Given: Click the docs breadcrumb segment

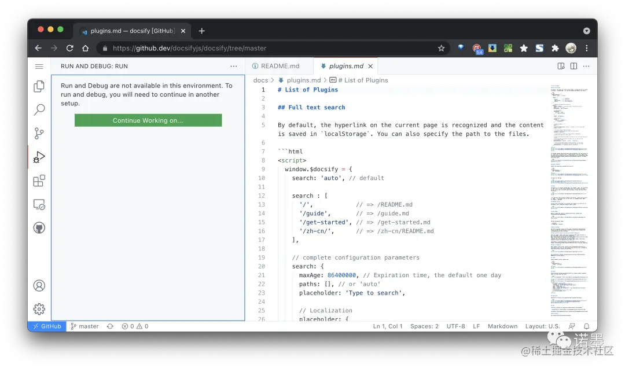Looking at the screenshot, I should 260,80.
